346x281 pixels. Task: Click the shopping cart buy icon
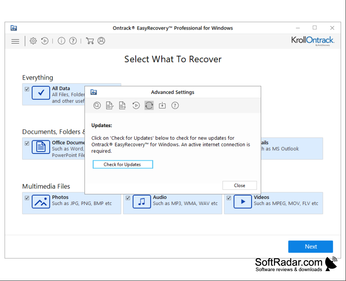coord(90,41)
